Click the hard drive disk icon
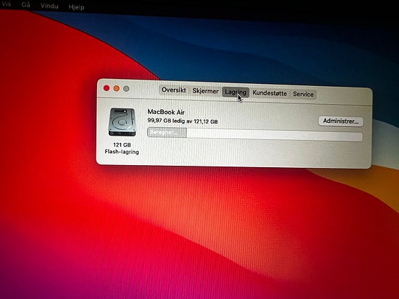Viewport: 399px width, 299px height. coord(122,122)
